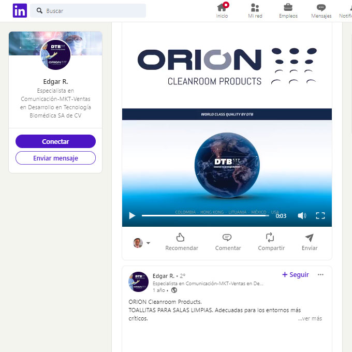Click the ORION Cleanroom Products video area
The image size is (352, 352).
pyautogui.click(x=227, y=125)
